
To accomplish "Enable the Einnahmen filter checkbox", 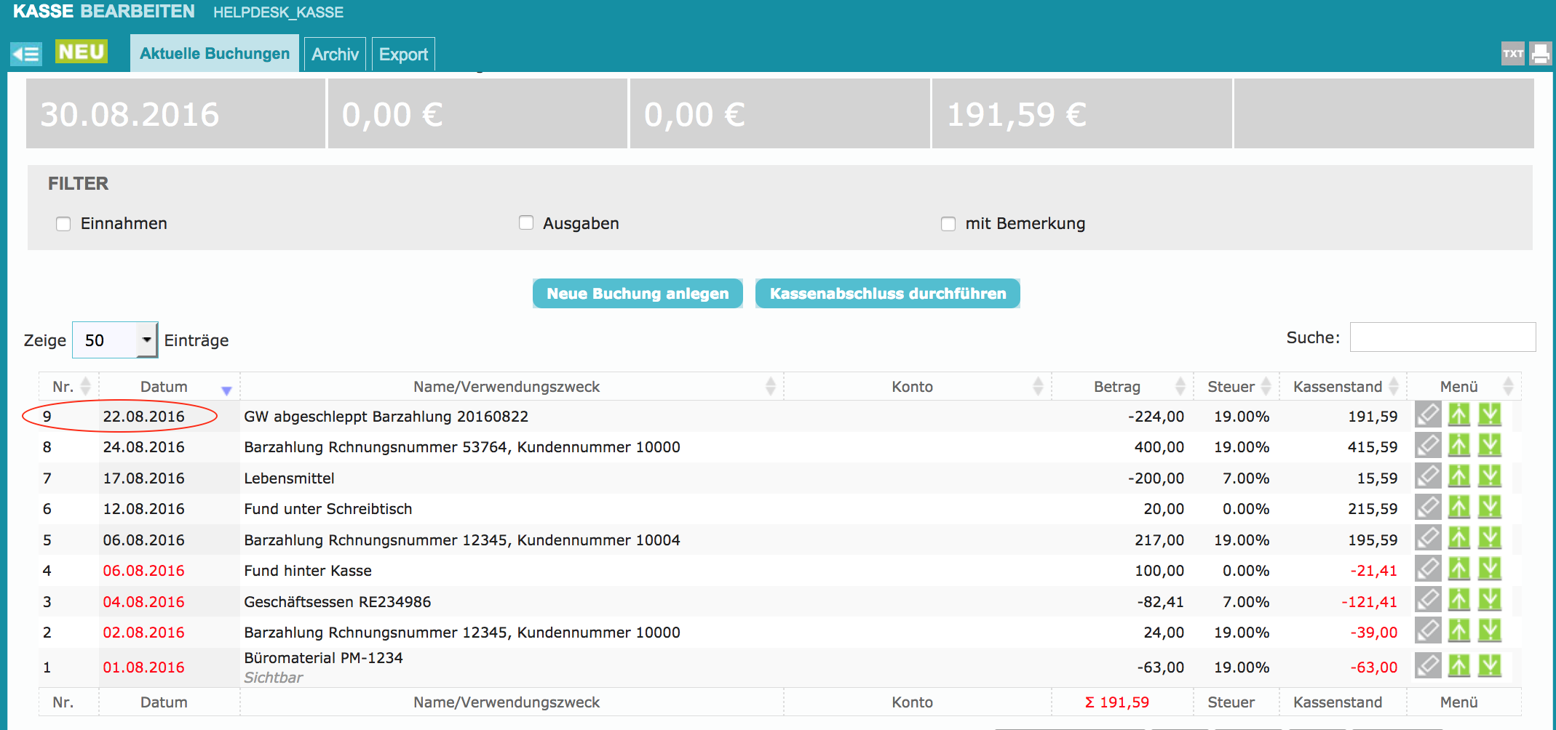I will [x=63, y=224].
